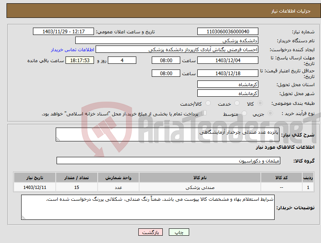The width and height of the screenshot is (321, 243).
Task: Click remaining days field showing 4
Action: tap(122, 60)
